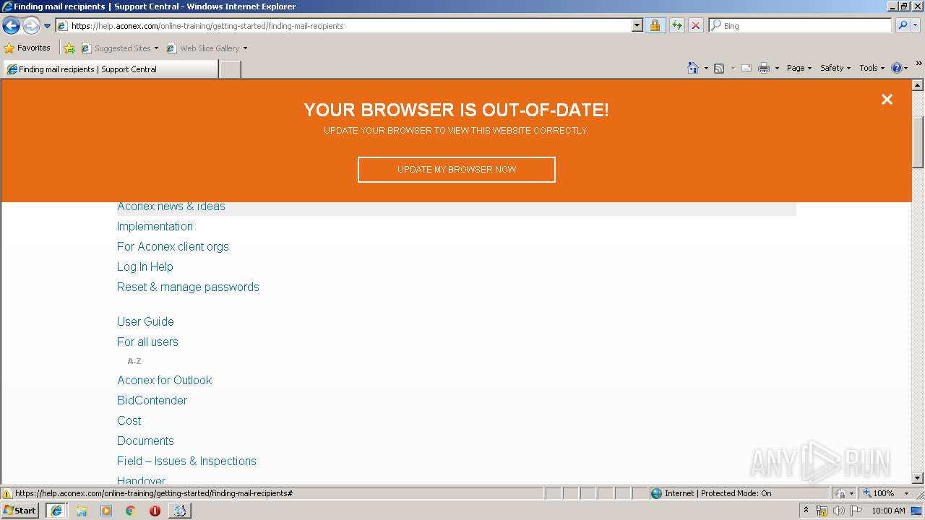Open the User Guide link
This screenshot has height=520, width=925.
tap(145, 321)
